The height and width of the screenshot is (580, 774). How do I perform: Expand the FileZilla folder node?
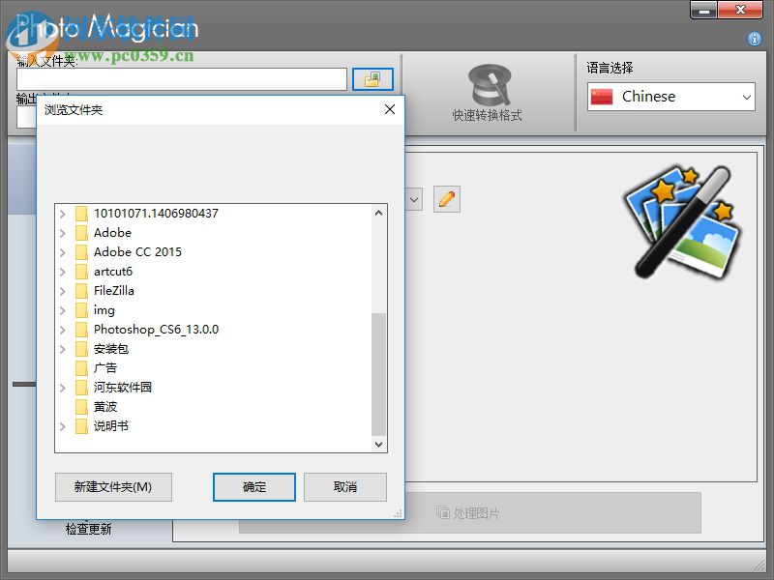coord(62,291)
